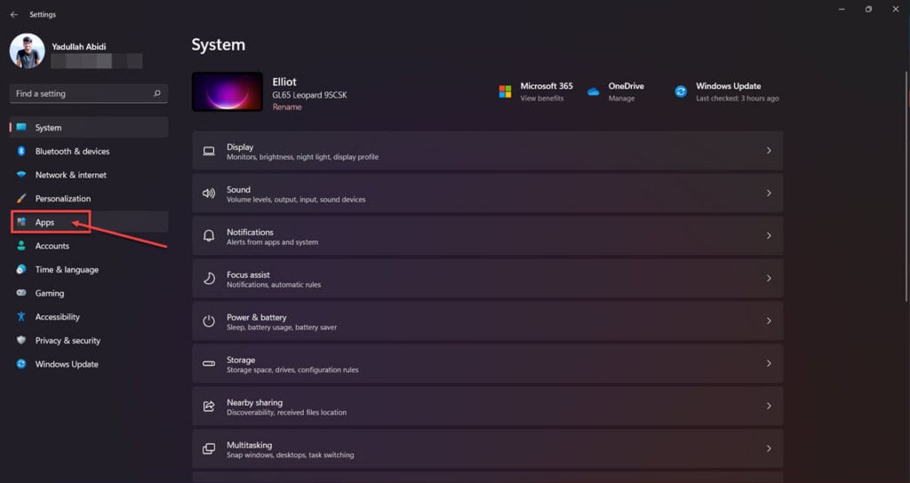The width and height of the screenshot is (910, 483).
Task: Expand the Sound row chevron
Action: pyautogui.click(x=769, y=193)
